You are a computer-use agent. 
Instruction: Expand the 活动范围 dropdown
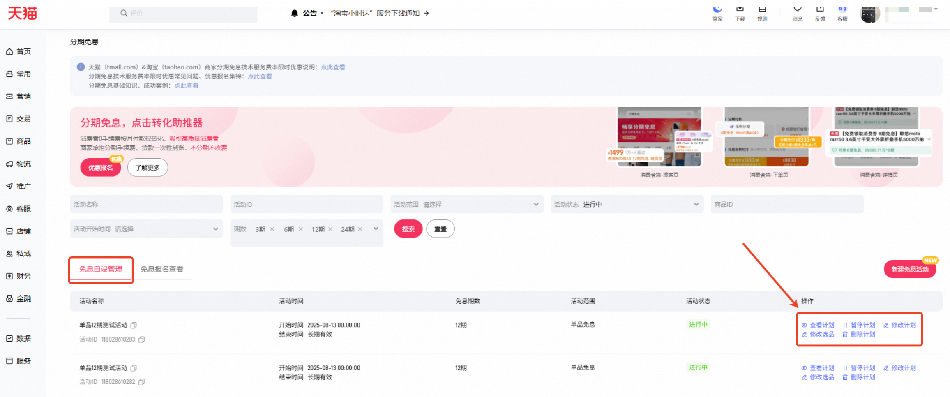pos(467,204)
